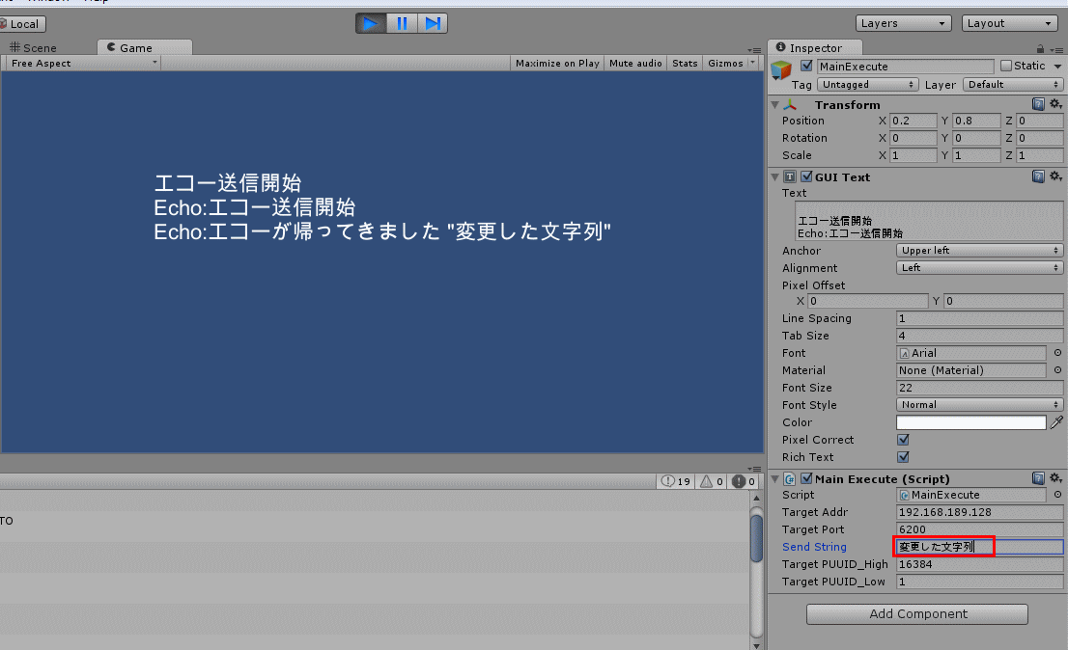The height and width of the screenshot is (650, 1068).
Task: Click the Add Component button
Action: [x=917, y=614]
